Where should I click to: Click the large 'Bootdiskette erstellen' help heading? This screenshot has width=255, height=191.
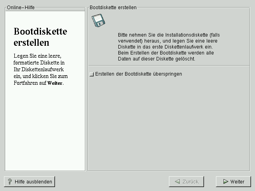click(40, 37)
